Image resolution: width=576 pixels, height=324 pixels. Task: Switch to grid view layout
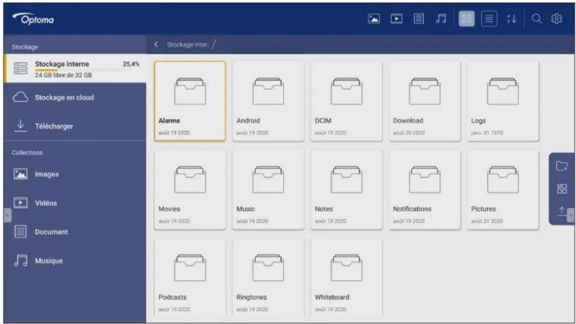click(x=466, y=19)
